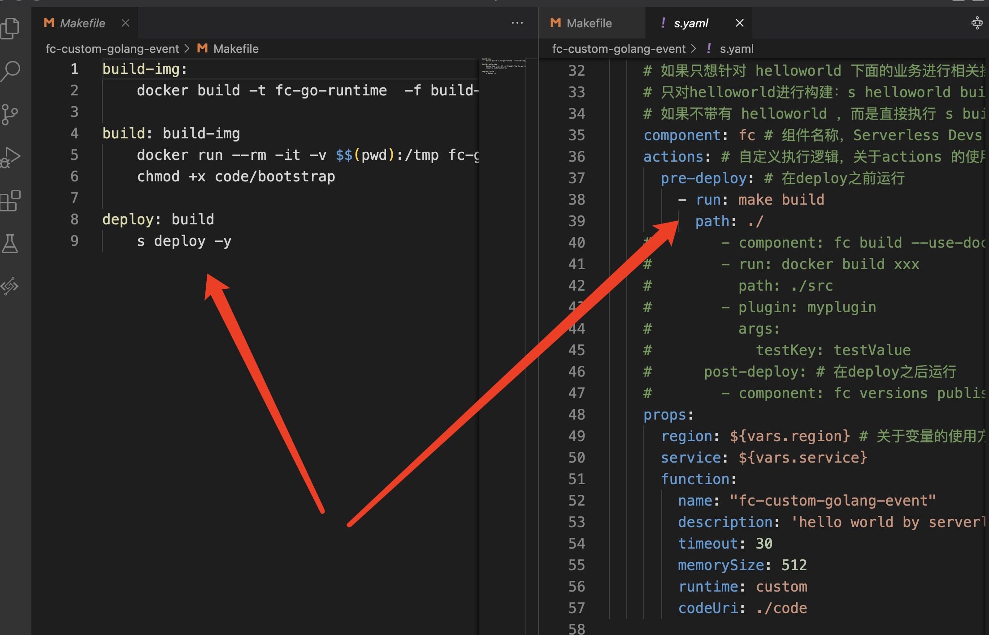Click line number 38 in s.yaml
The image size is (989, 635).
click(x=577, y=200)
